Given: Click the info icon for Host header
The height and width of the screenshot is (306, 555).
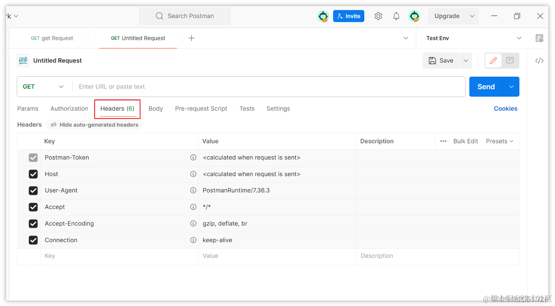Looking at the screenshot, I should tap(193, 174).
